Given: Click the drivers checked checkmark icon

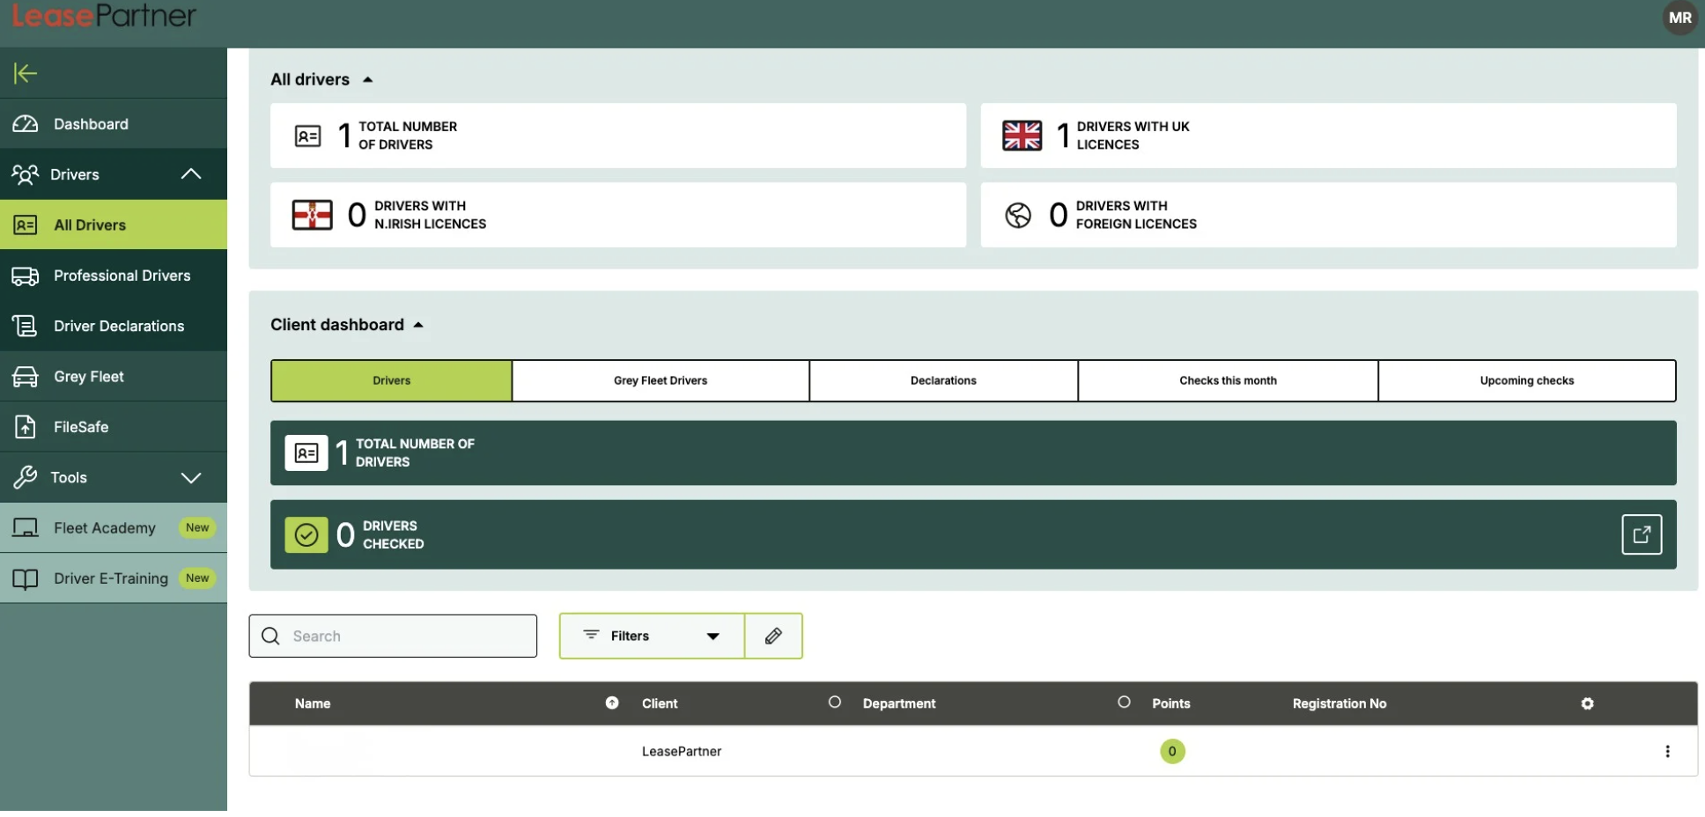Looking at the screenshot, I should [306, 534].
